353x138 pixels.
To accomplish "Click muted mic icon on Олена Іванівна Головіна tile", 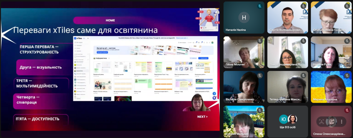I will [x=347, y=6].
